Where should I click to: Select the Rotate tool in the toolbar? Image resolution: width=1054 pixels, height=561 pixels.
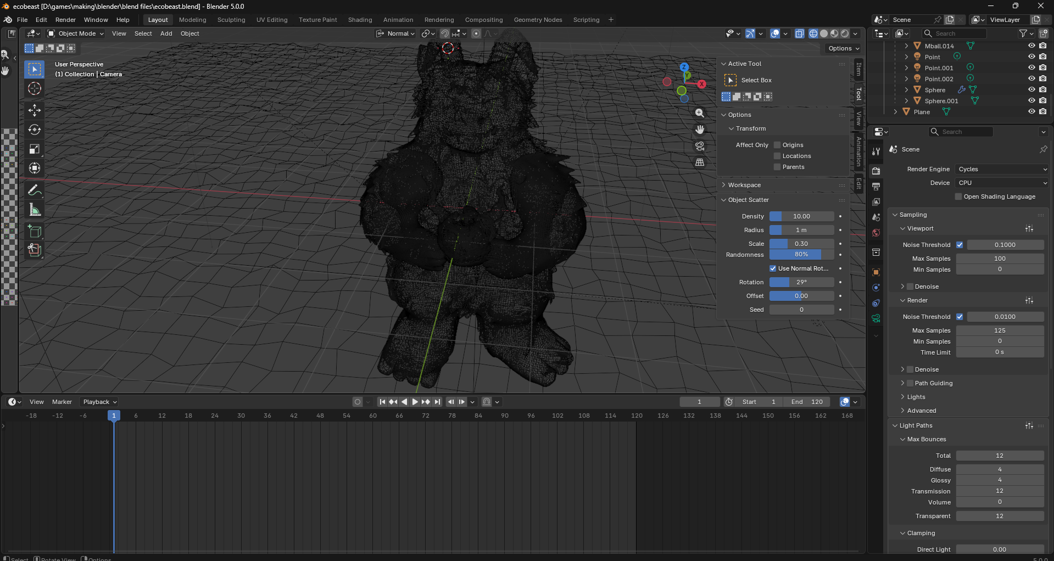35,130
